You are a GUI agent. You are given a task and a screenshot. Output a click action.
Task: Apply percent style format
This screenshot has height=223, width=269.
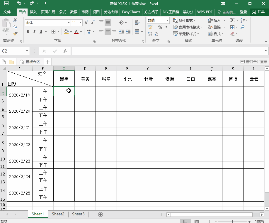[x=160, y=27]
